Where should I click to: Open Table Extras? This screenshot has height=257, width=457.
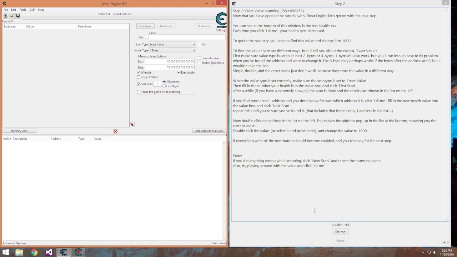(218, 243)
